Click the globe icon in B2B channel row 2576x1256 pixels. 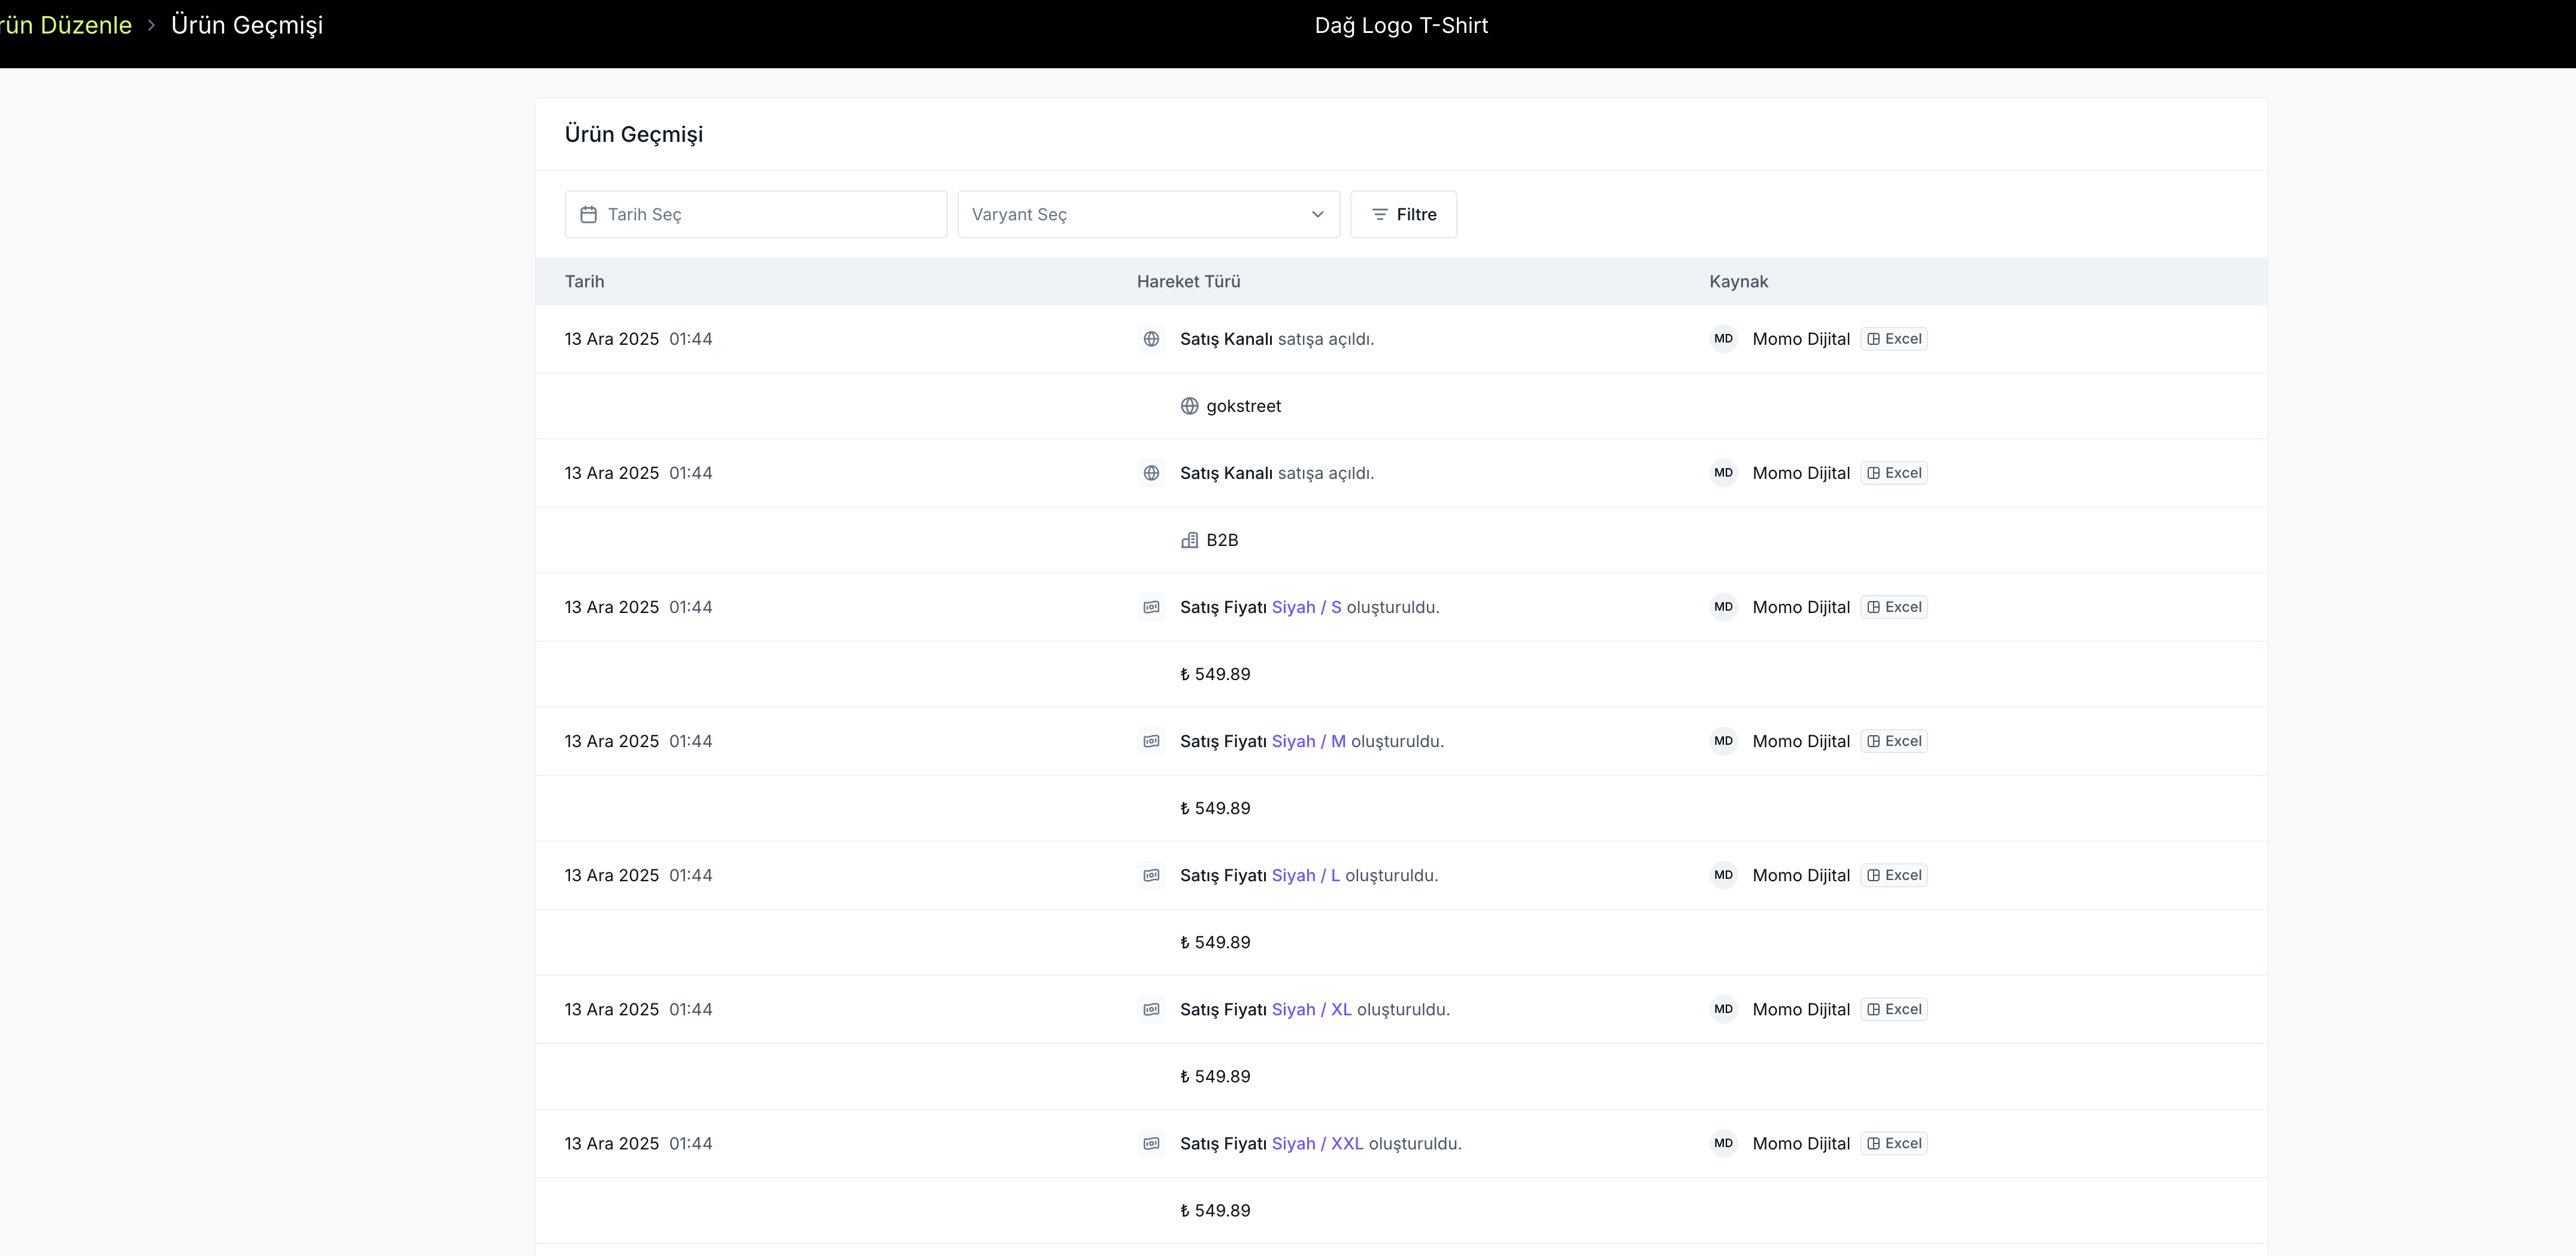pos(1151,473)
